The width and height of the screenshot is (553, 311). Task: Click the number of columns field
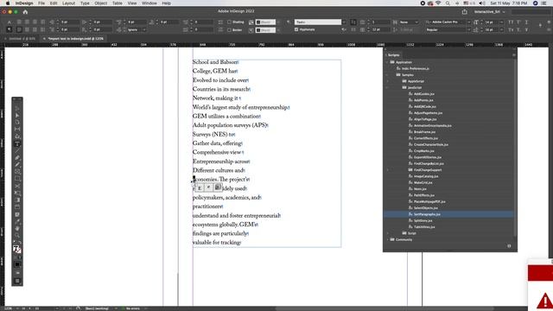[x=380, y=22]
